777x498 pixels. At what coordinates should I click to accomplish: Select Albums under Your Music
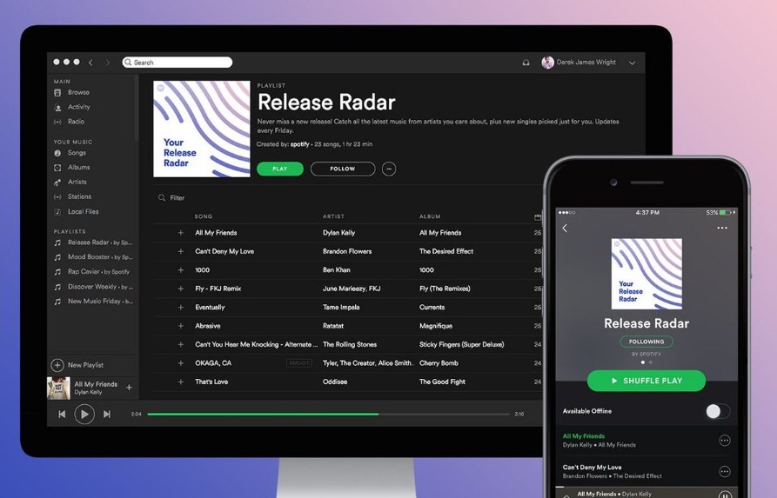[78, 168]
